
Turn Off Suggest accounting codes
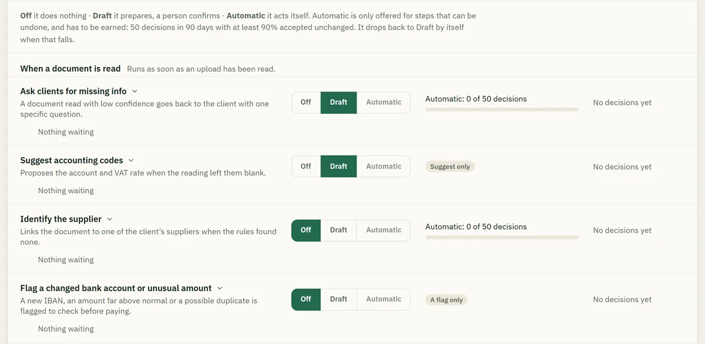(306, 166)
